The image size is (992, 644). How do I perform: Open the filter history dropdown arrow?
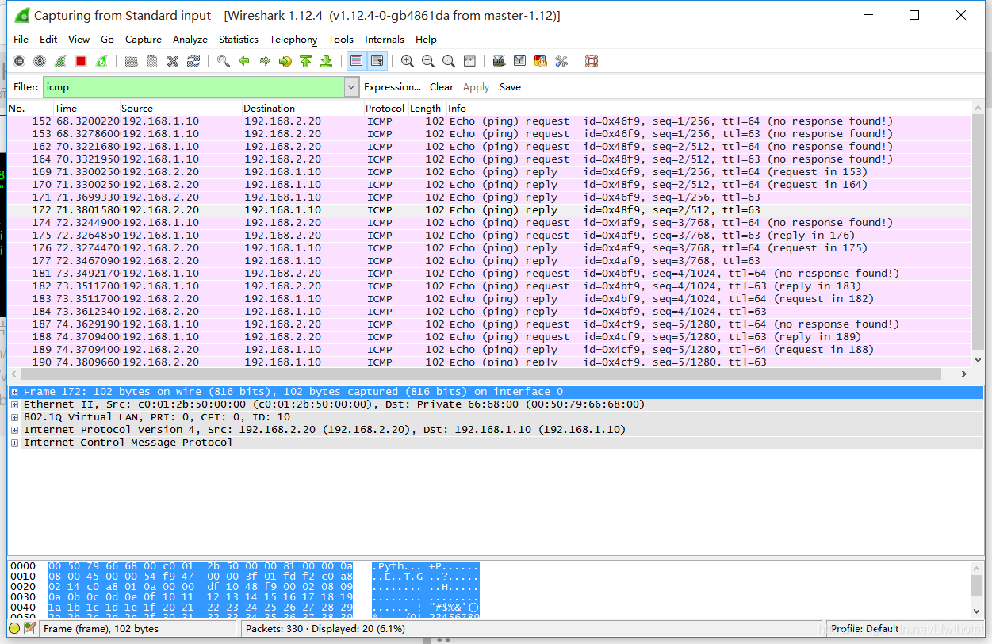352,87
